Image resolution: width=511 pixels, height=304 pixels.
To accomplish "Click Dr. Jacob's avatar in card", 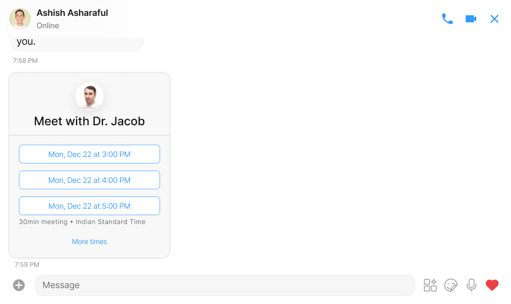I will point(89,96).
